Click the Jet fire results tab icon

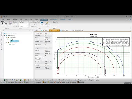[x=55, y=82]
